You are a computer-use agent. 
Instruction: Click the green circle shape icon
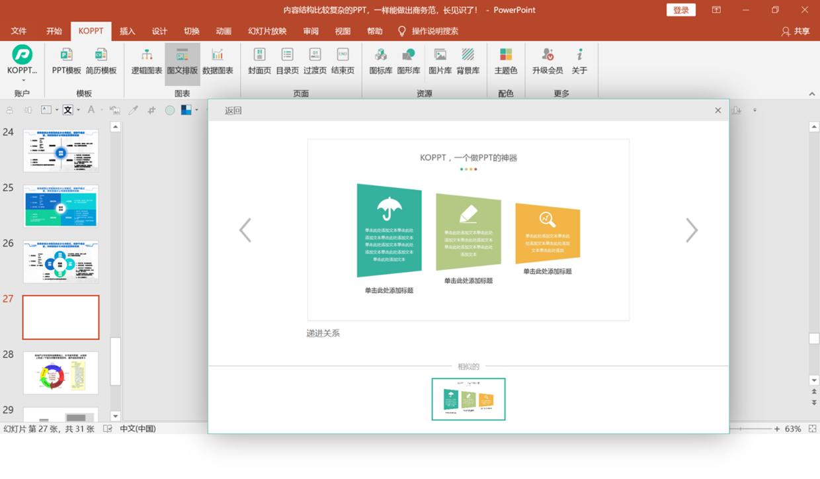pos(170,110)
